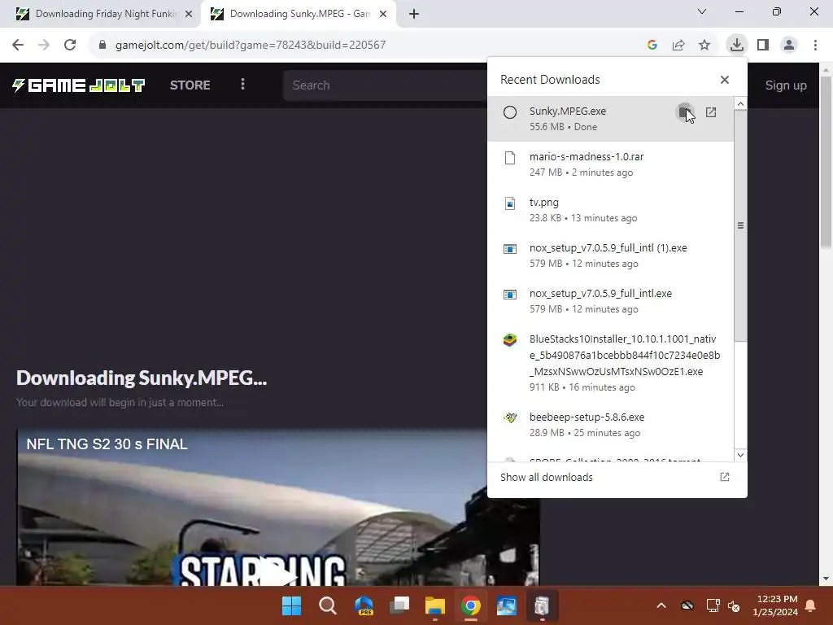Viewport: 833px width, 625px height.
Task: Open the Windows Start menu
Action: coord(292,605)
